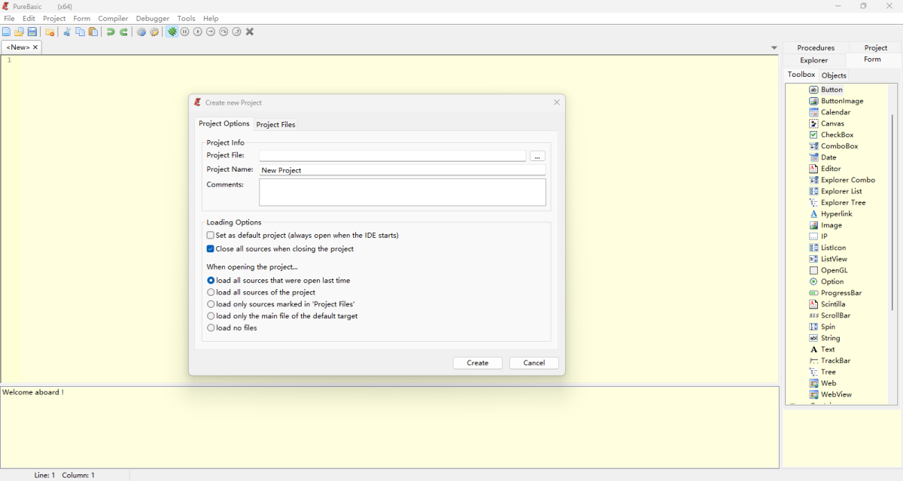Click the Compile/Run gear icon
The width and height of the screenshot is (903, 481).
tap(141, 32)
